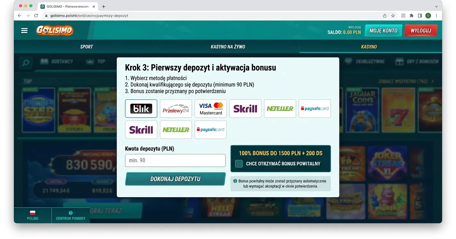Click the red WYLOGUJ button
Viewport: 456px width, 239px height.
pyautogui.click(x=421, y=31)
